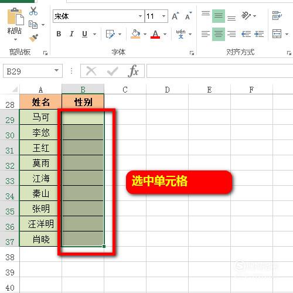This screenshot has width=293, height=293.
Task: Click the Wrap Text icon
Action: [x=277, y=16]
